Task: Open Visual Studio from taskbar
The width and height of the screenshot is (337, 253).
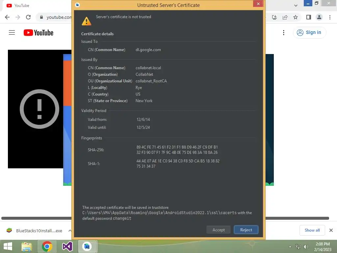Action: [67, 246]
